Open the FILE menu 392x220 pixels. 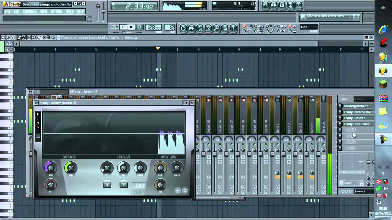(x=8, y=12)
